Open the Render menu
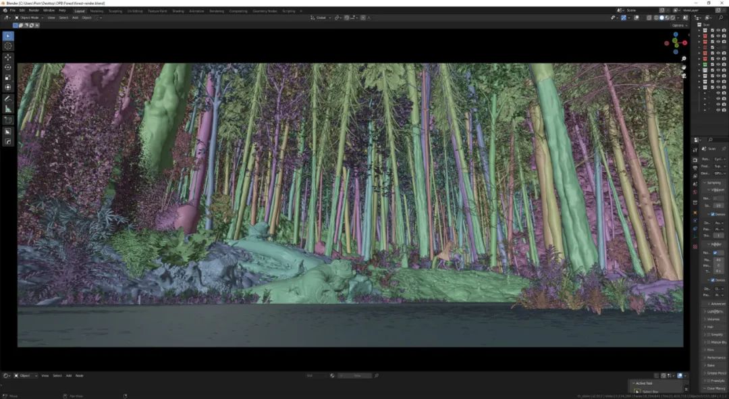Viewport: 729px width, 399px height. click(34, 11)
